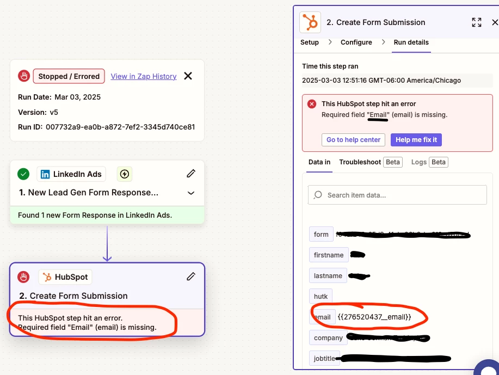
Task: Click the Stopped / Errored status badge
Action: coord(69,76)
